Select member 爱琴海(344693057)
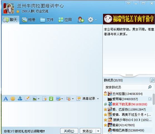Viewport: 155px width, 134px height. (128, 99)
